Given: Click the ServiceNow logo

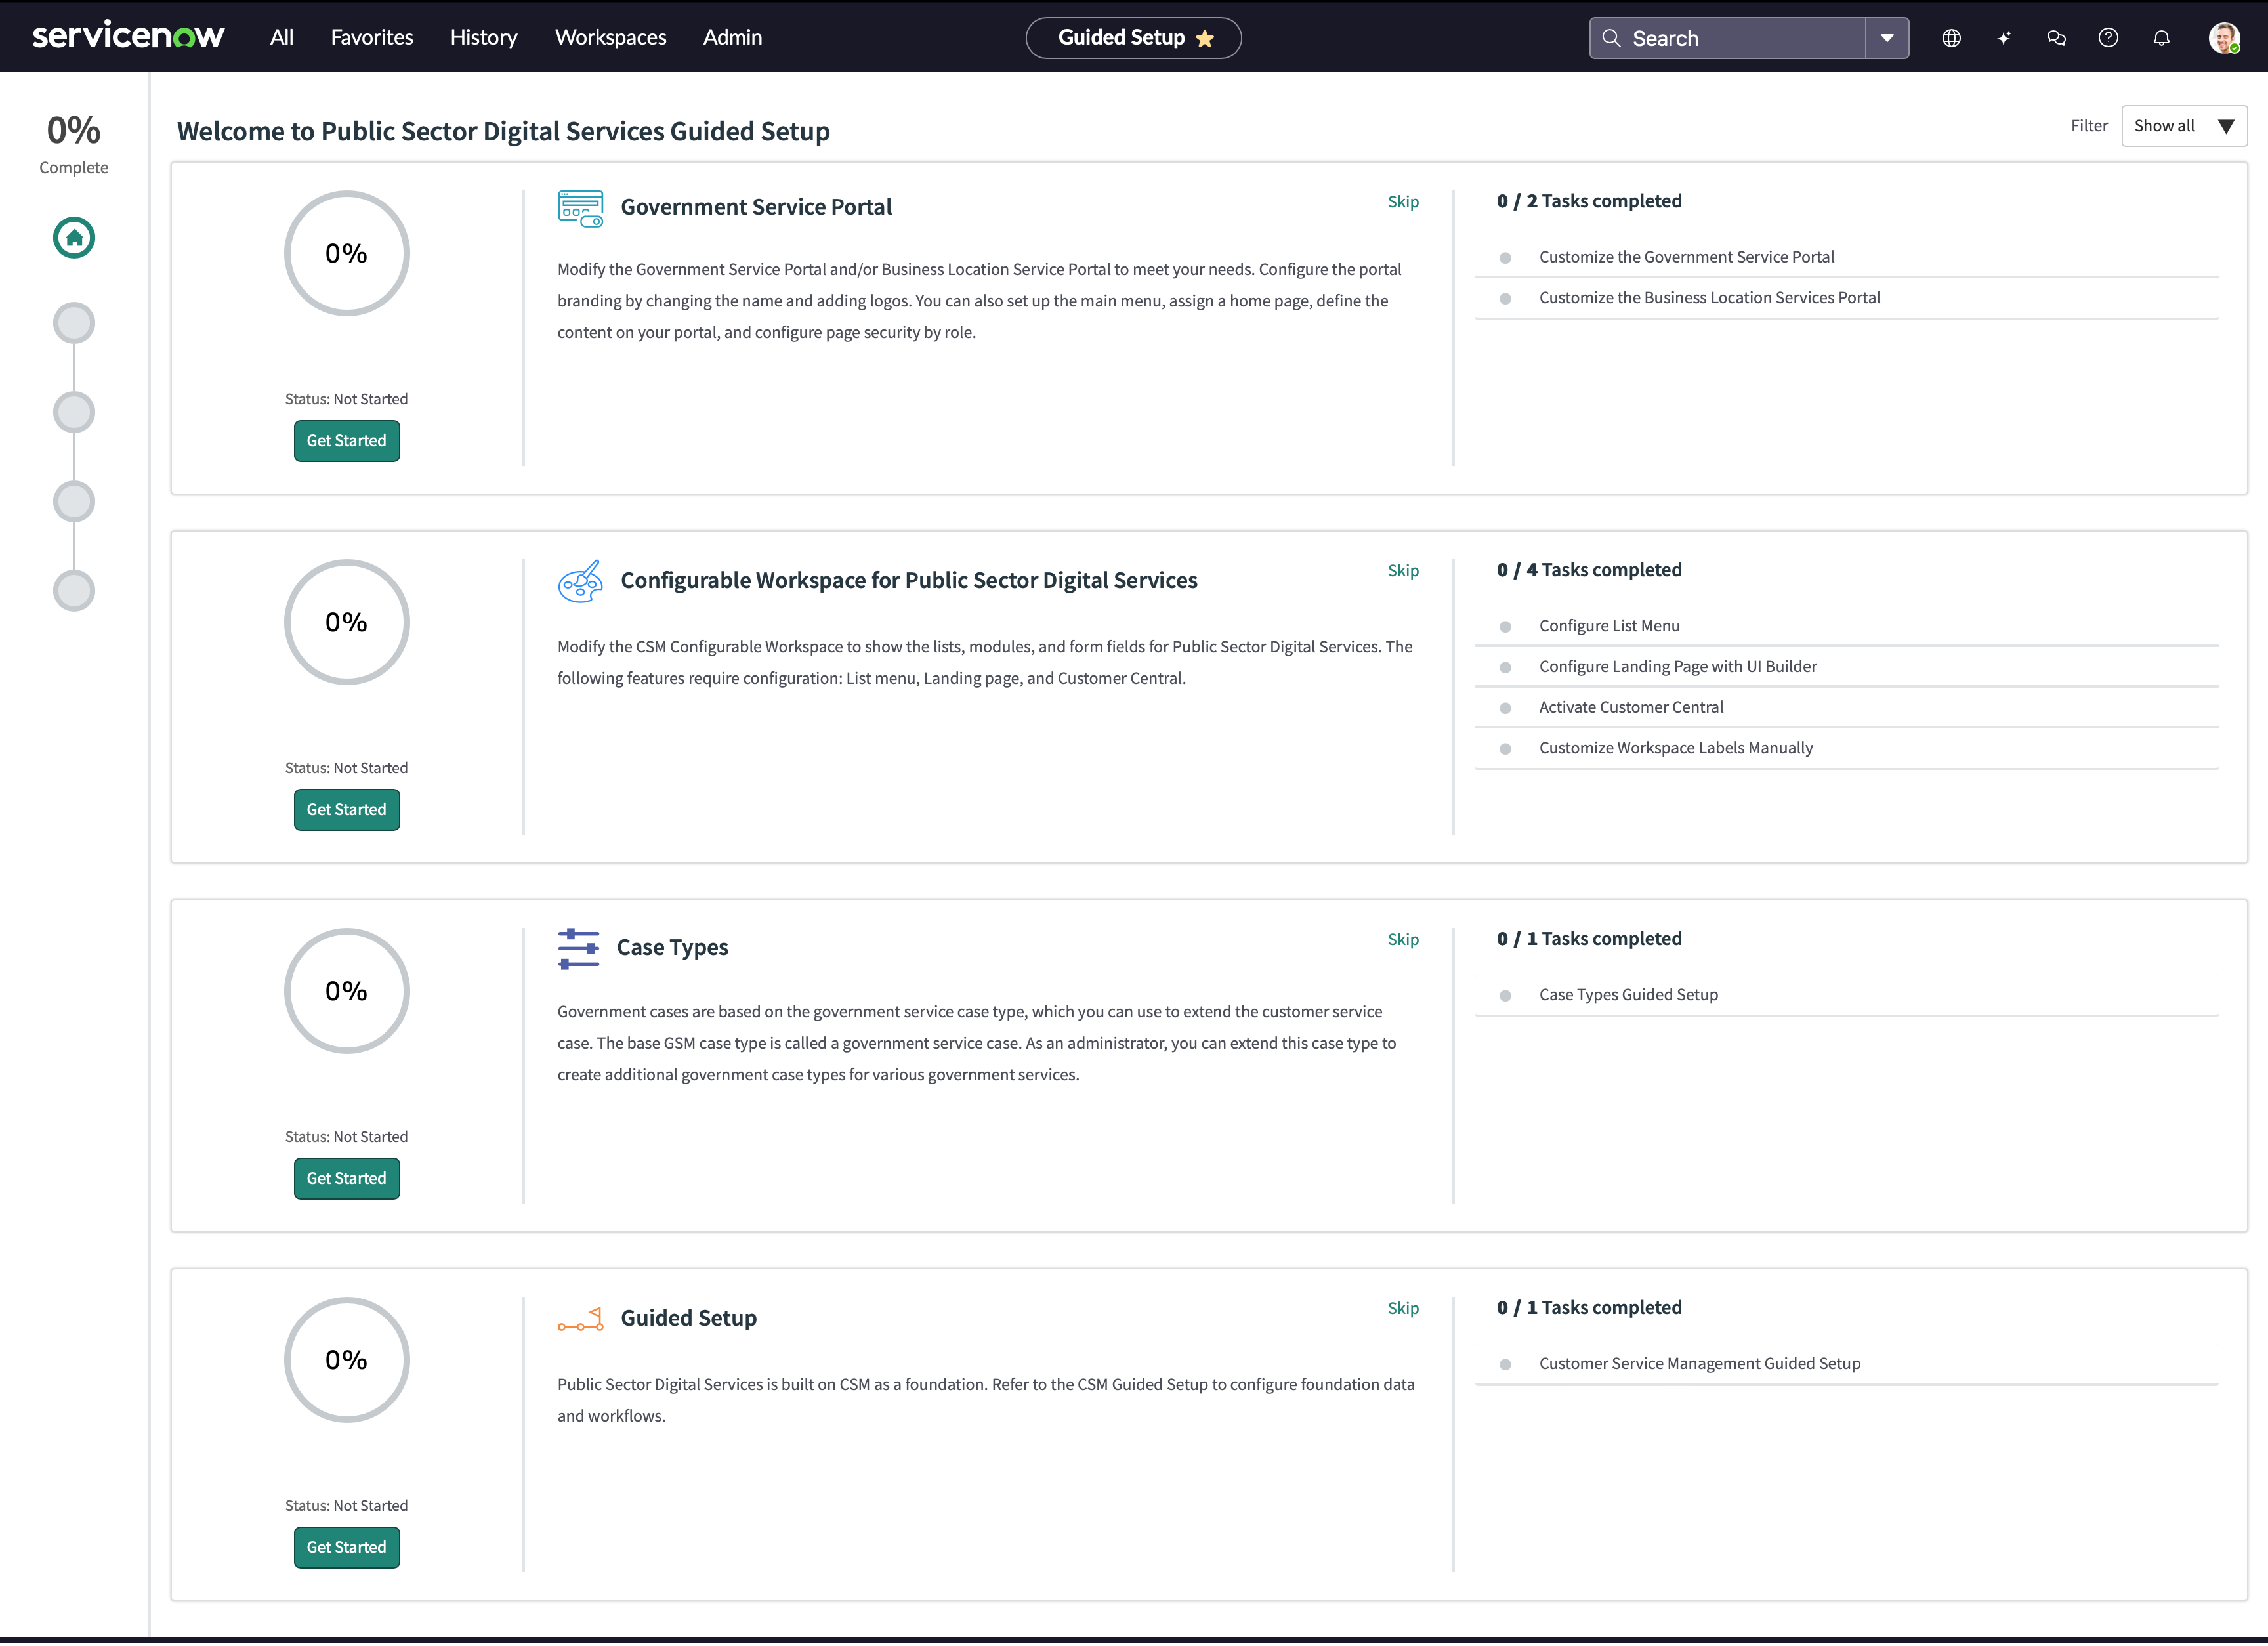Looking at the screenshot, I should click(x=128, y=37).
